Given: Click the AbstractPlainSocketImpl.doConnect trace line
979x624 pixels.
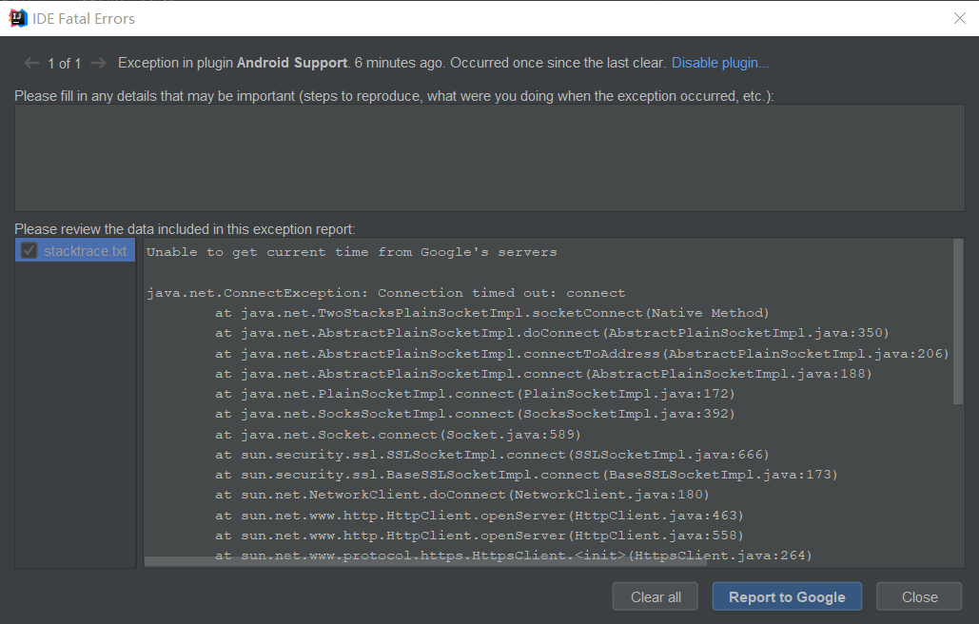Looking at the screenshot, I should pos(552,333).
